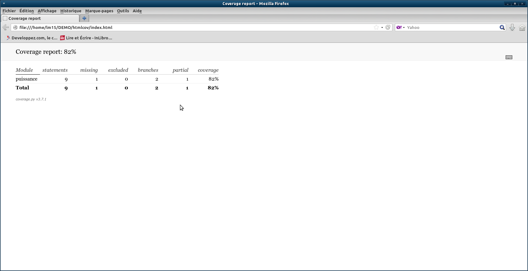Click the back arrow navigation button
Screen dimensions: 528x271
click(x=5, y=27)
